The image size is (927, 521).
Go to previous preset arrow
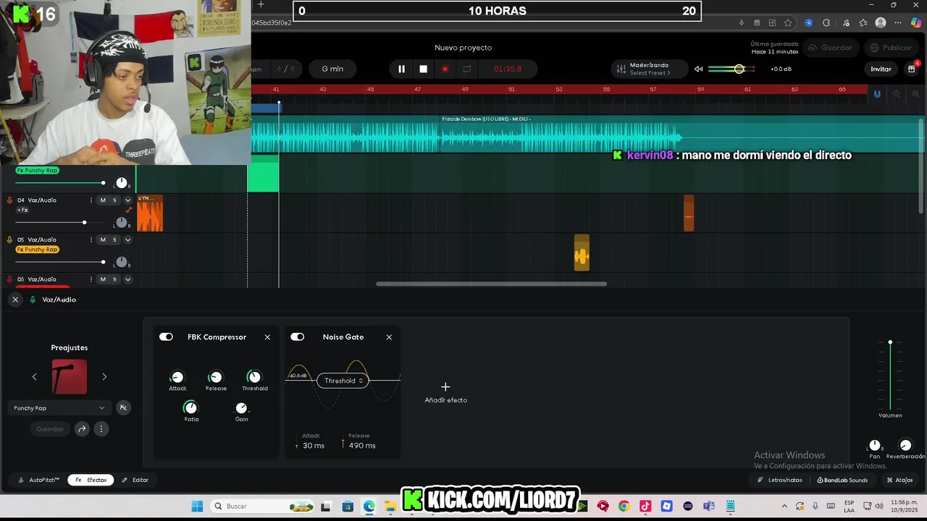point(34,377)
